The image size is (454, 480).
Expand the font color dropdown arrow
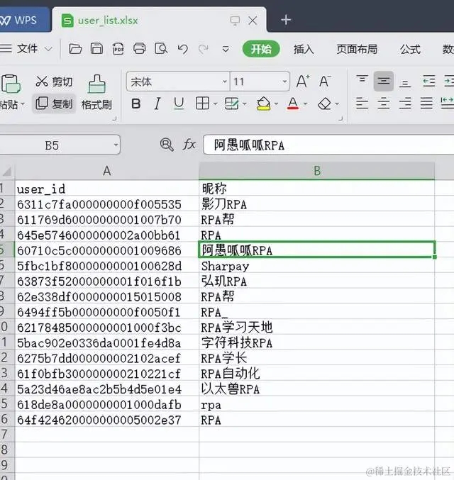click(305, 104)
